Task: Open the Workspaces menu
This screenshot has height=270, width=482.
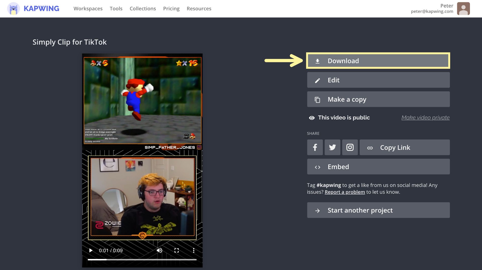Action: [88, 9]
